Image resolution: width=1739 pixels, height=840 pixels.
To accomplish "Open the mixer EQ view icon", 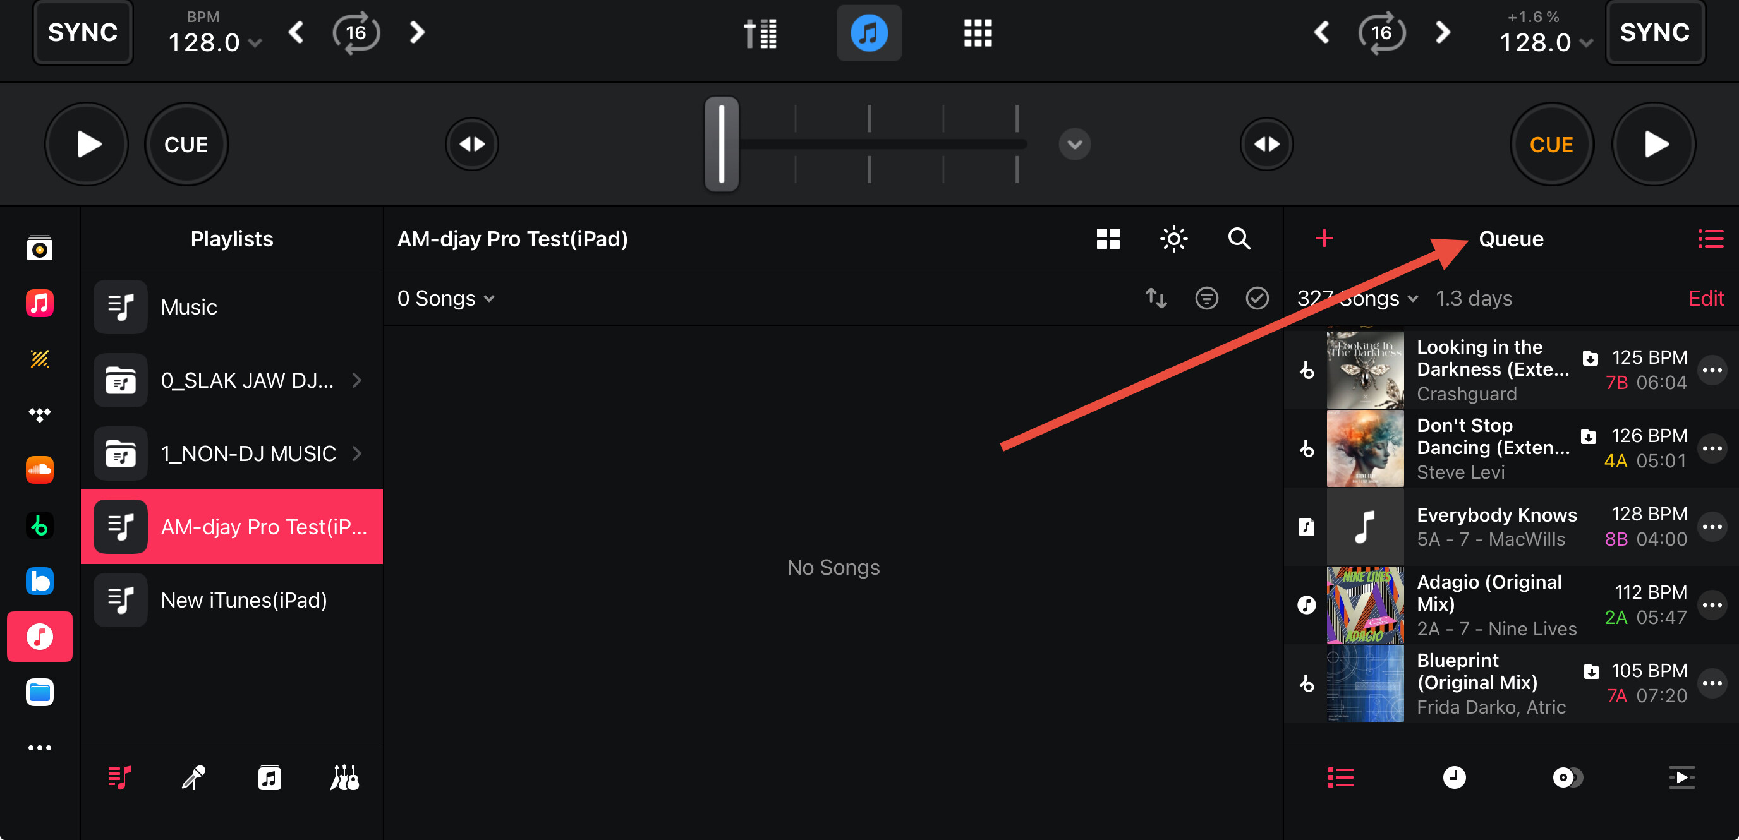I will click(760, 32).
